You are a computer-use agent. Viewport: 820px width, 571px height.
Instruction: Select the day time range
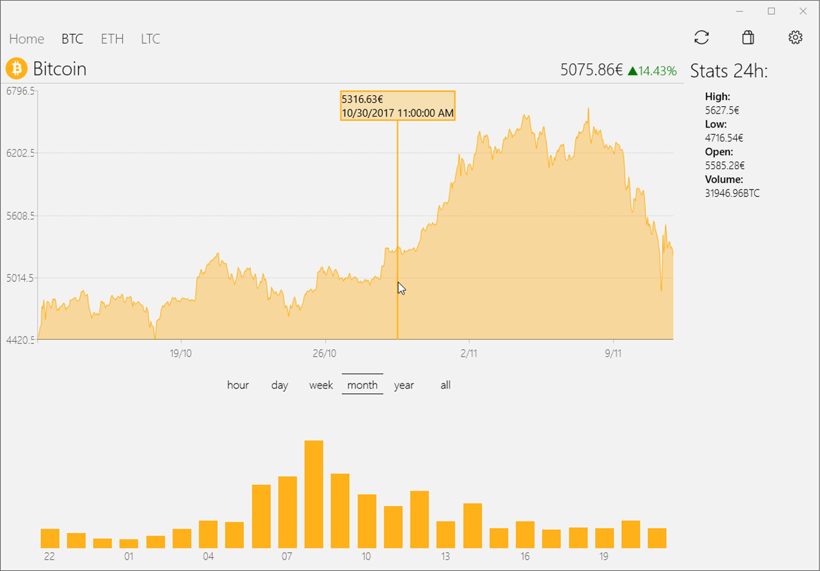click(280, 385)
